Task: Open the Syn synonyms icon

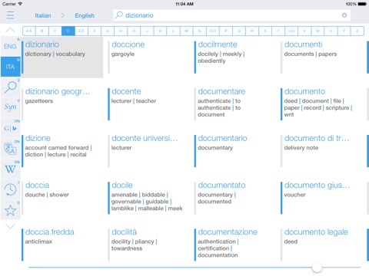Action: coord(11,107)
